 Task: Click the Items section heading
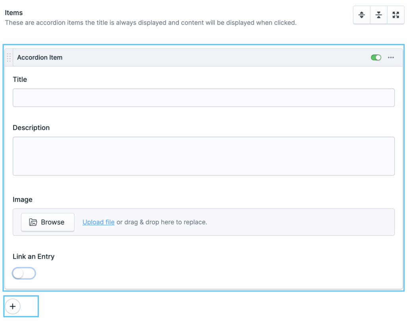pos(14,12)
